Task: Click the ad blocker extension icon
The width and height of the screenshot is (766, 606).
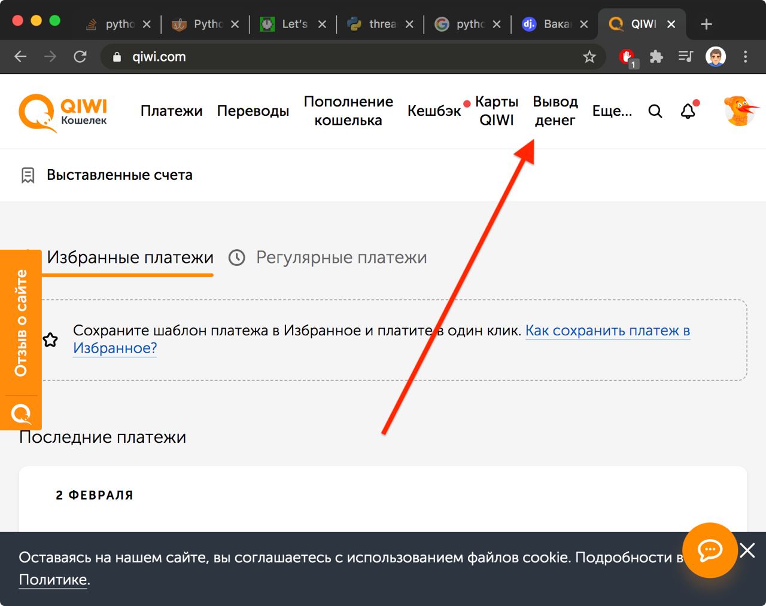Action: point(627,57)
